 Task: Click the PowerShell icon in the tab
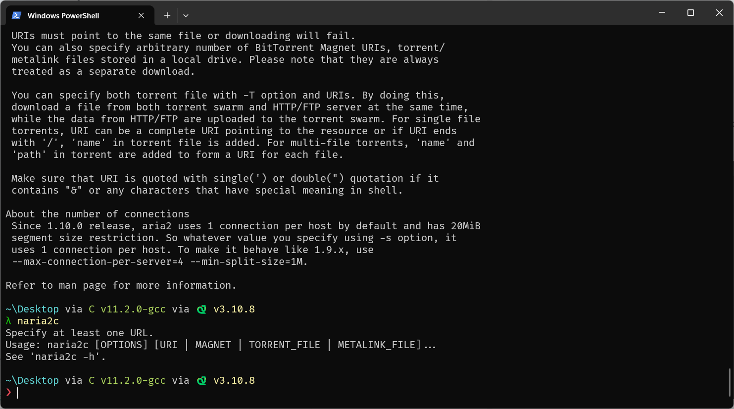[x=16, y=15]
